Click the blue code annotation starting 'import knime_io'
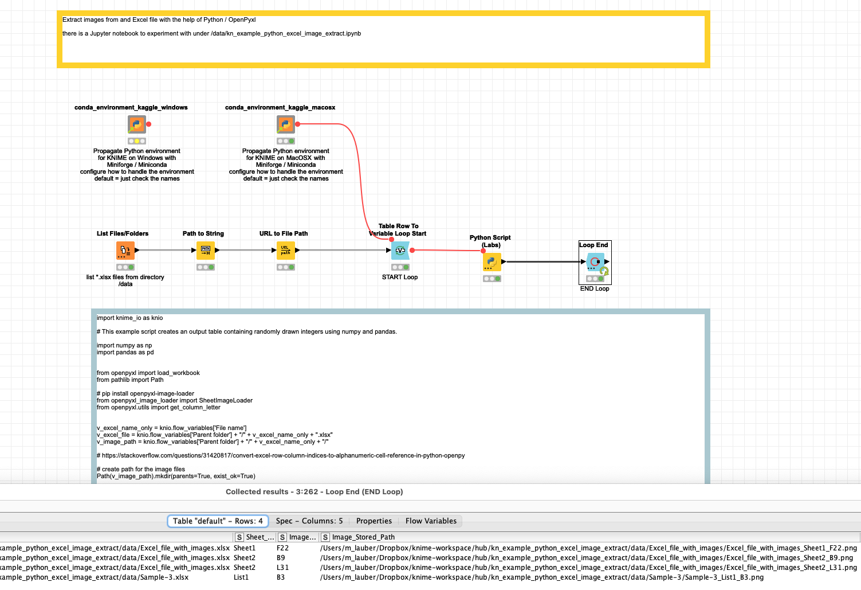This screenshot has height=590, width=861. (x=400, y=397)
